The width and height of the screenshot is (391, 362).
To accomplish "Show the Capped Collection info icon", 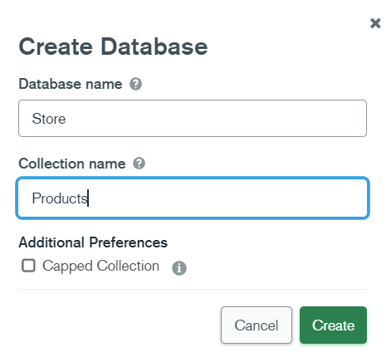I will coord(179,268).
